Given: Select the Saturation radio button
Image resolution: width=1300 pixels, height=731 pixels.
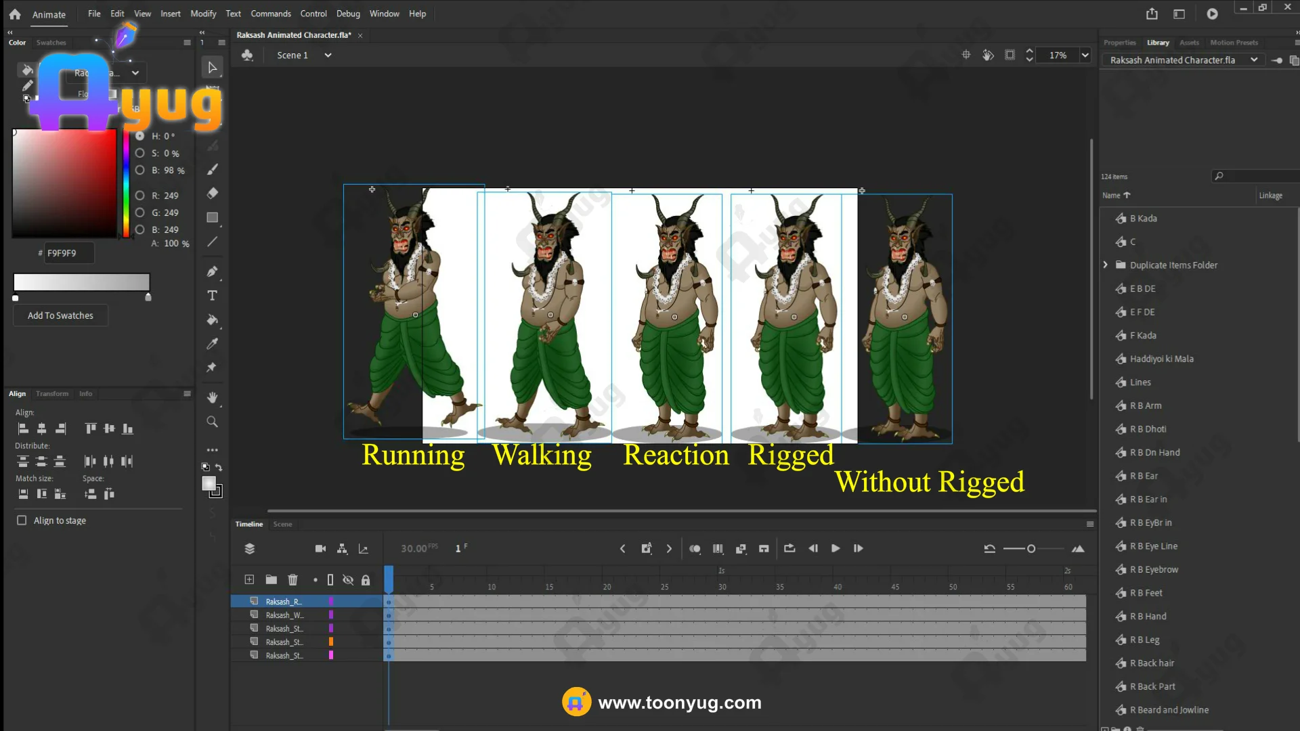Looking at the screenshot, I should [140, 154].
